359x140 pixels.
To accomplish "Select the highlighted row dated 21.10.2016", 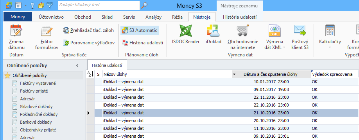I will pos(223,113).
